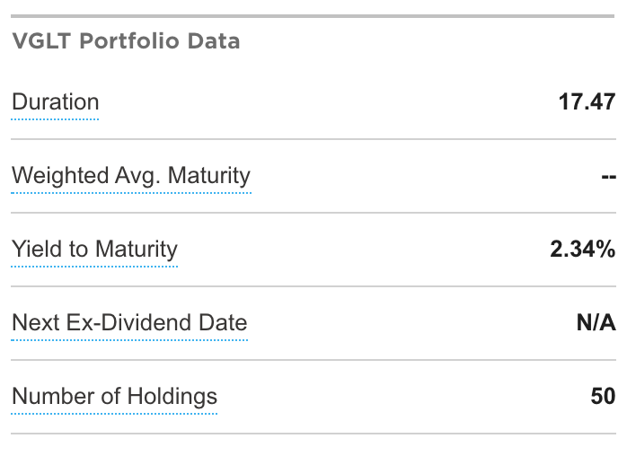
Task: Click the word Yield in the third row
Action: [37, 249]
